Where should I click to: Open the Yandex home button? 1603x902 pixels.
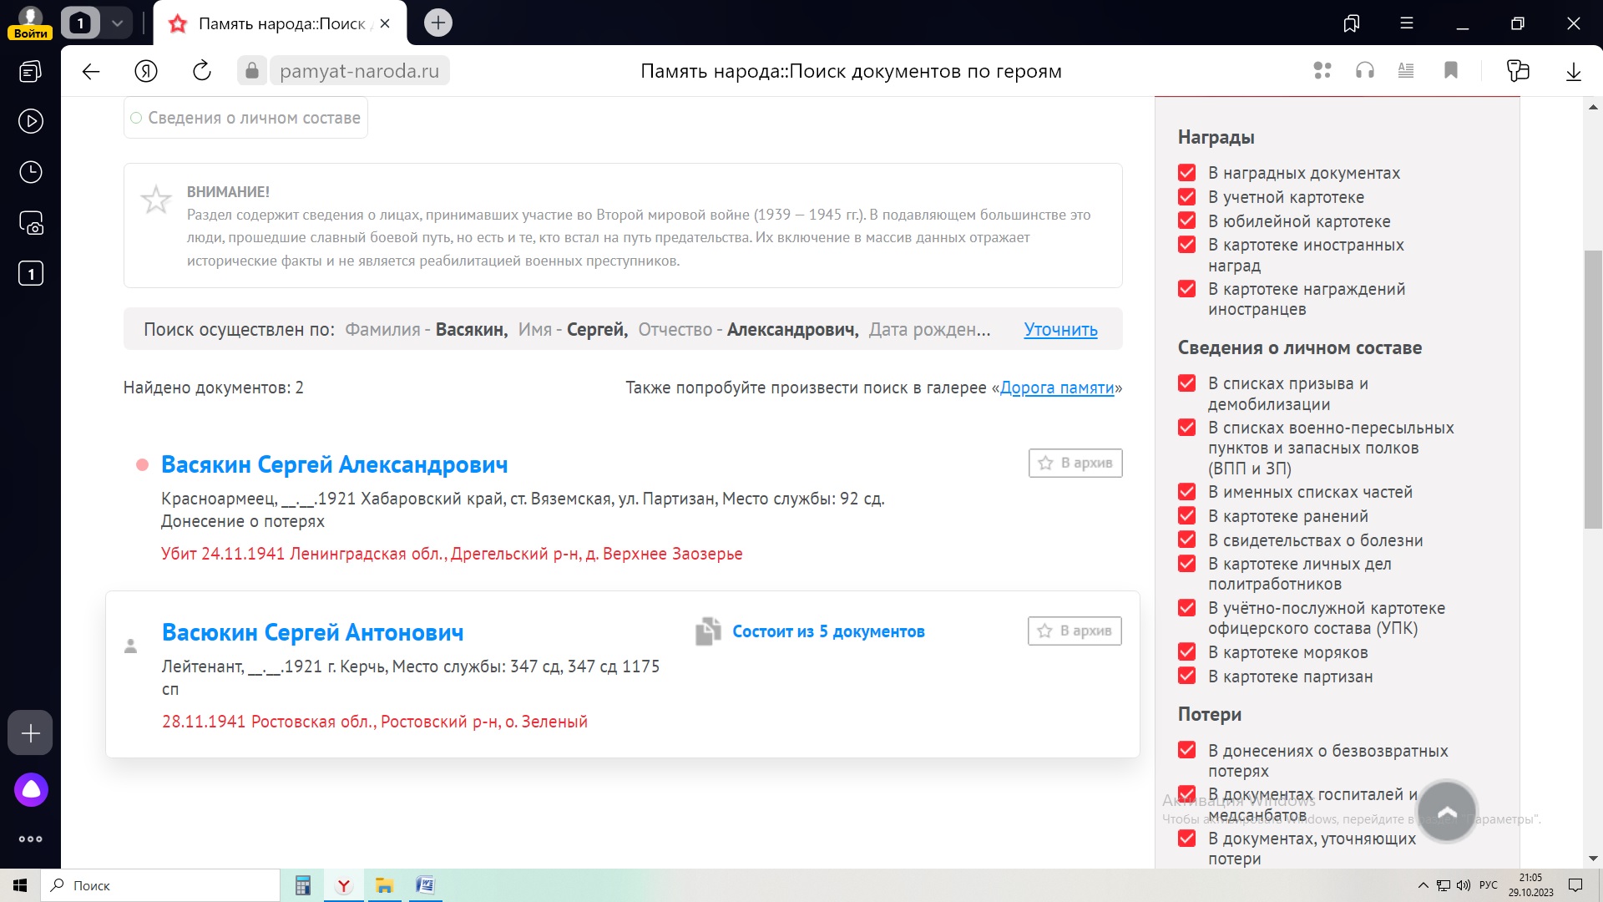coord(146,71)
